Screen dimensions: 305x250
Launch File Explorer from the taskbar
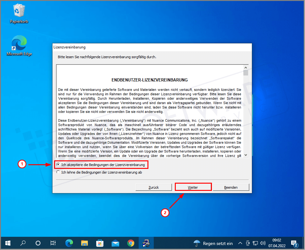(x=84, y=243)
